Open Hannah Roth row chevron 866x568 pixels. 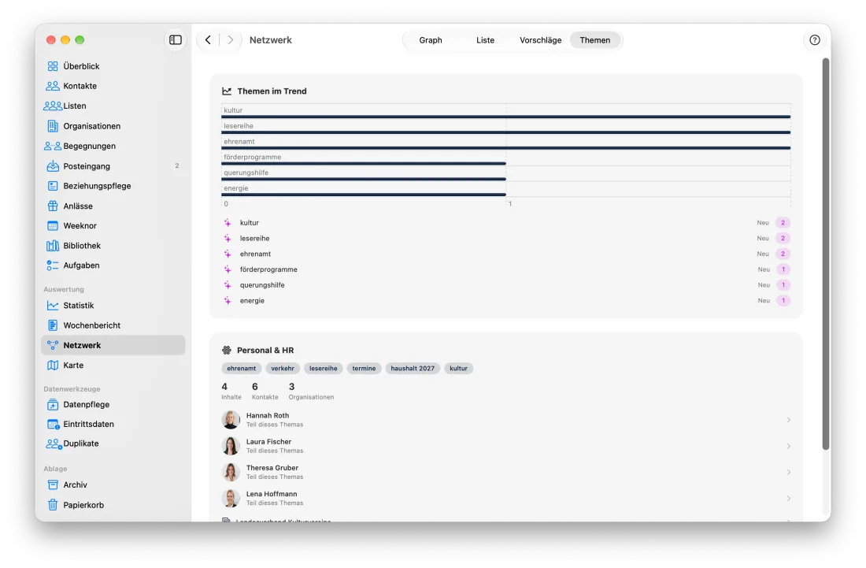click(789, 420)
